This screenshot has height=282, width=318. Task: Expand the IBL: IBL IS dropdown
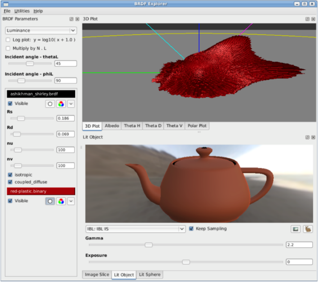coord(135,229)
